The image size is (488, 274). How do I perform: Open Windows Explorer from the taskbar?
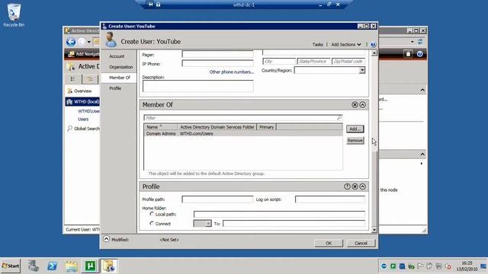point(71,266)
